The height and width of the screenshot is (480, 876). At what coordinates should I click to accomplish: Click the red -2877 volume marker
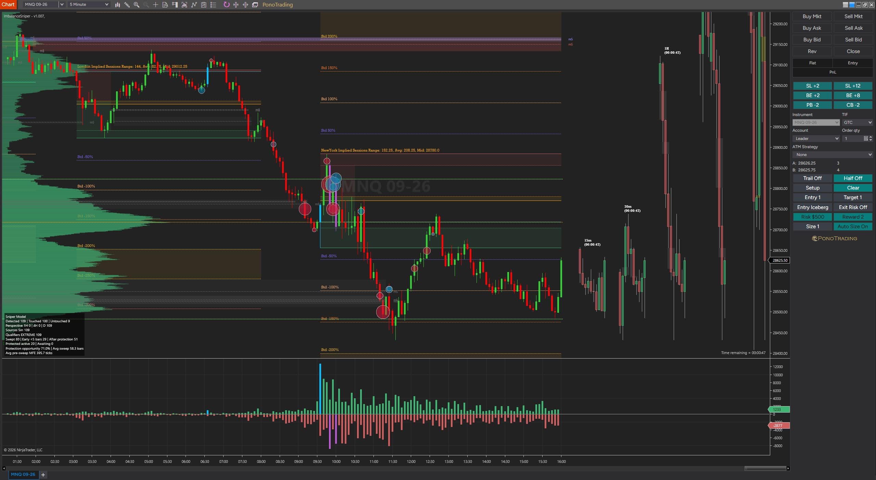779,426
